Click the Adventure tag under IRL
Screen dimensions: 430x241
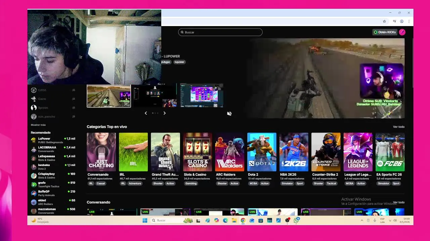click(135, 183)
